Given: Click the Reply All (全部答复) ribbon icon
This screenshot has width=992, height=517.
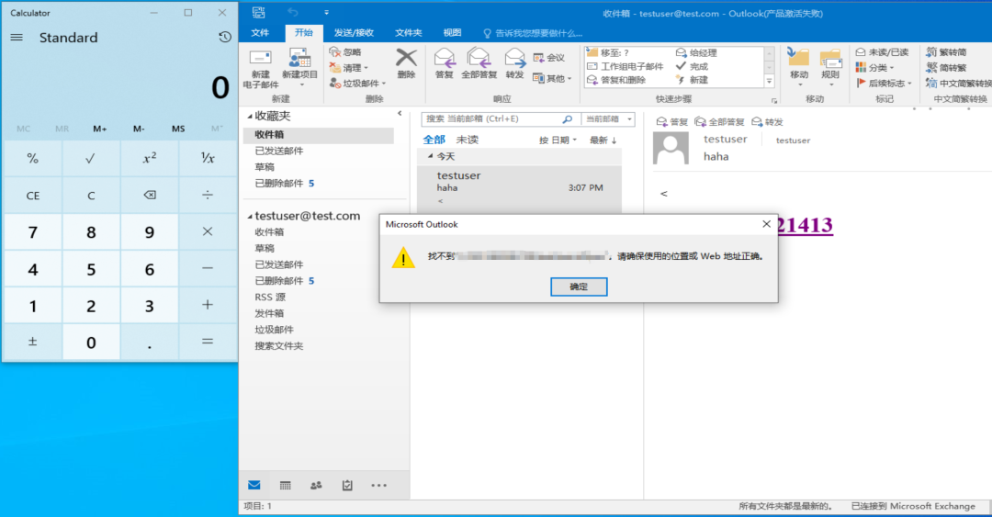Looking at the screenshot, I should coord(479,62).
